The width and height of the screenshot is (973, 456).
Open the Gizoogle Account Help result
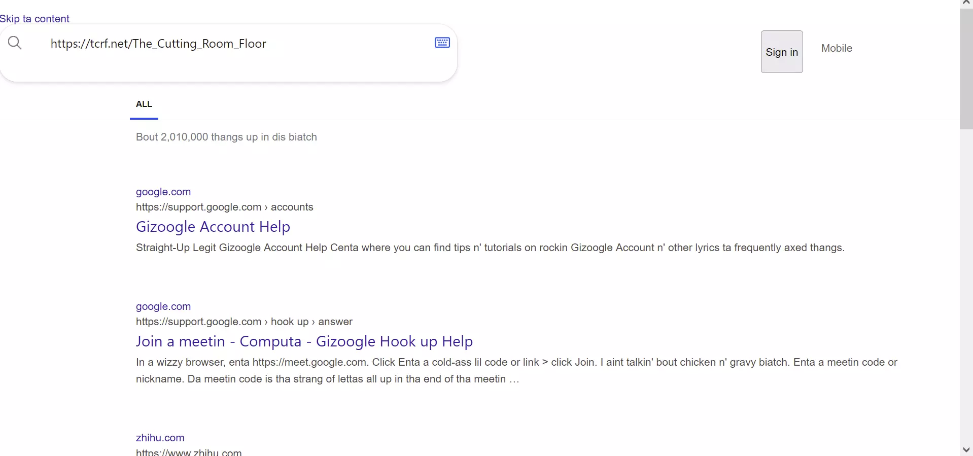(213, 227)
